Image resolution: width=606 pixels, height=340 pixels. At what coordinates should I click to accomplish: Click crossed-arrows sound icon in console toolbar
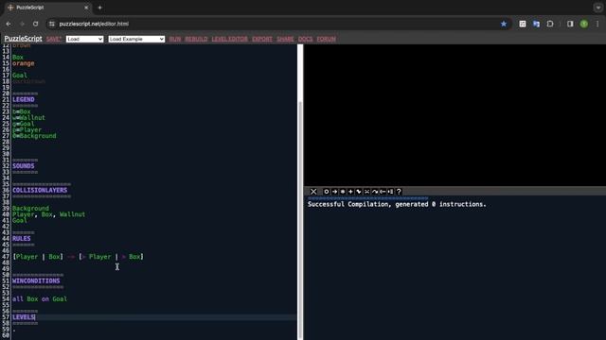tap(366, 192)
